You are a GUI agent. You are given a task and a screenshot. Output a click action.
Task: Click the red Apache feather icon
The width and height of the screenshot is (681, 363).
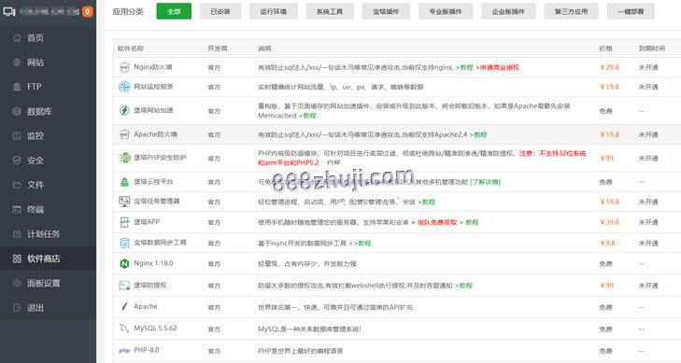(x=124, y=307)
